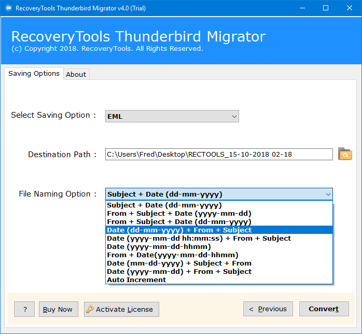
Task: Close the Thunderbird Migrator window
Action: point(350,8)
